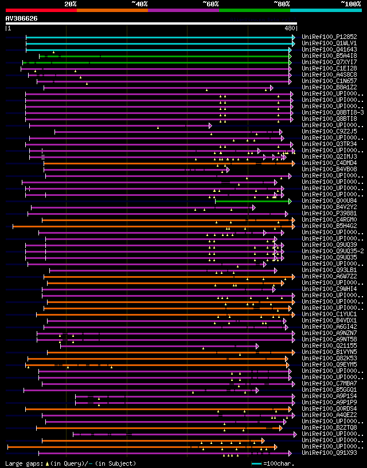The image size is (367, 468).
Task: Select the UniRef100_B4VDX1 entry
Action: coord(329,321)
